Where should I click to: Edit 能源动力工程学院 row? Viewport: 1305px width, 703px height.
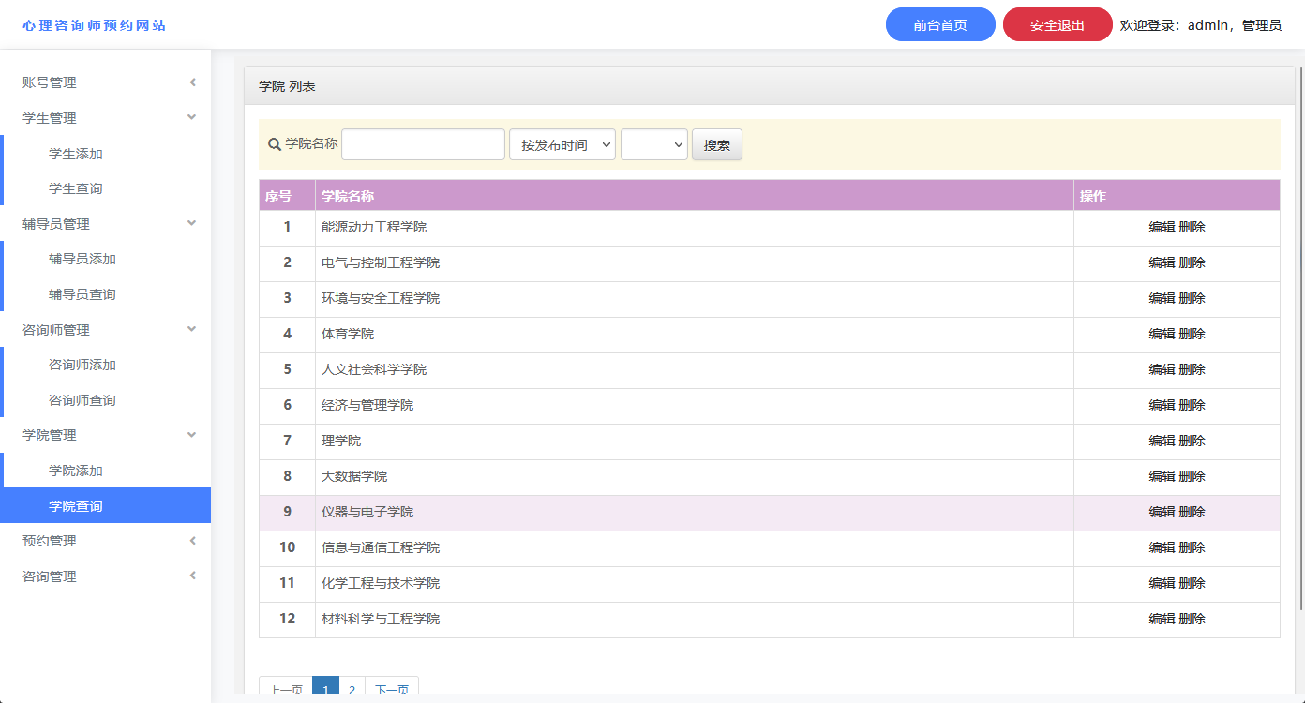[x=1162, y=227]
